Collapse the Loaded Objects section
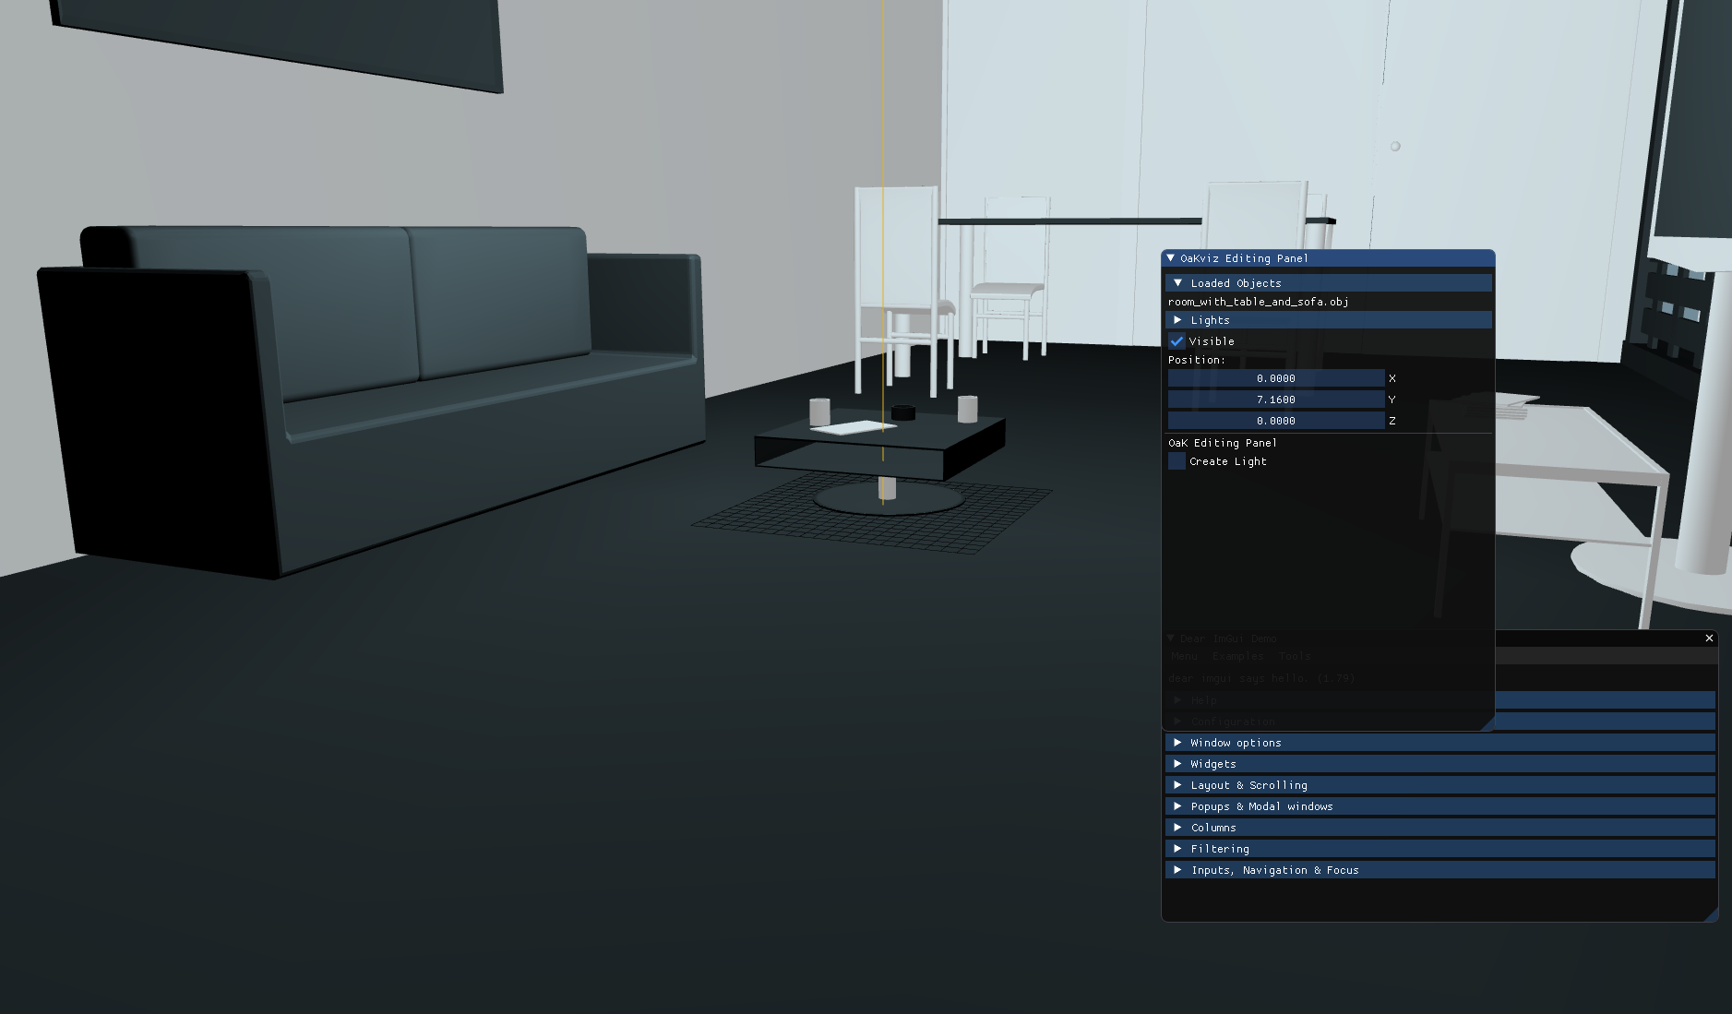The image size is (1732, 1014). click(1178, 283)
